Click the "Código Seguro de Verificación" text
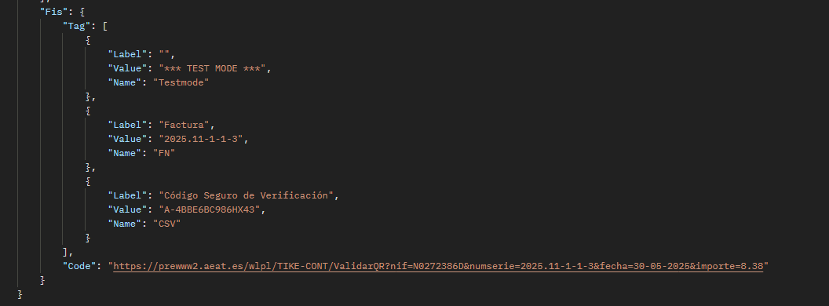The width and height of the screenshot is (829, 306). (246, 195)
